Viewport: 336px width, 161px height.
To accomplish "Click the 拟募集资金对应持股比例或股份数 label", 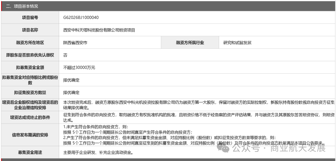I will point(30,80).
